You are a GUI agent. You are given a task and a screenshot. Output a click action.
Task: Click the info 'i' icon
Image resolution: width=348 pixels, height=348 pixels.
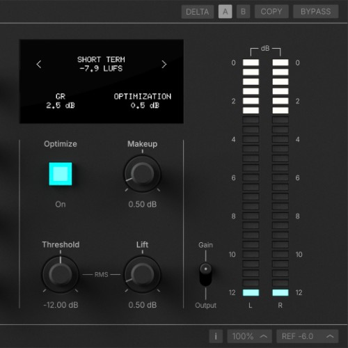(216, 336)
